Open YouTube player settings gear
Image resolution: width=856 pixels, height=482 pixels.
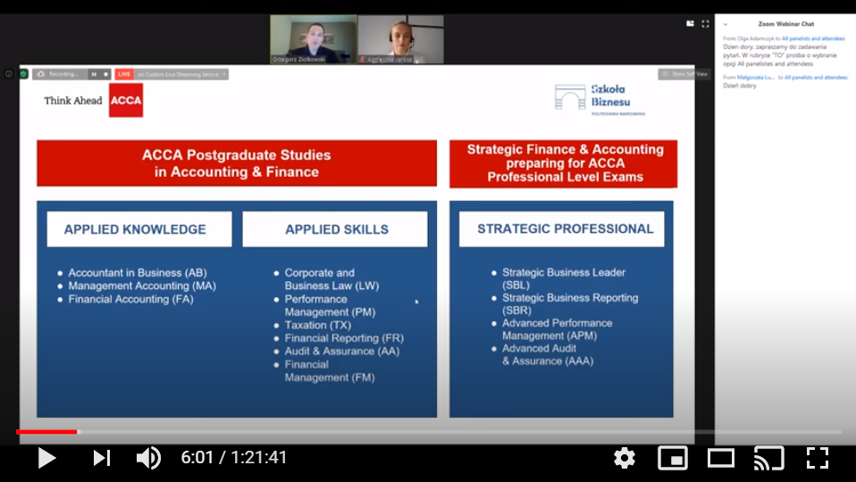pyautogui.click(x=625, y=458)
